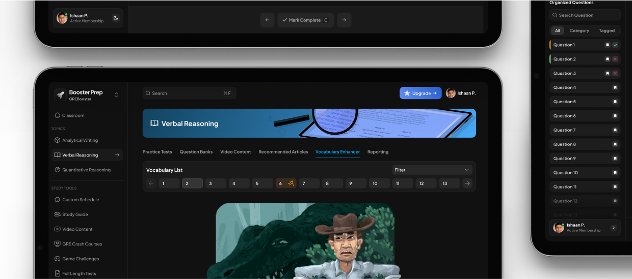Click the Video Content sidebar icon
632x279 pixels.
tap(57, 229)
